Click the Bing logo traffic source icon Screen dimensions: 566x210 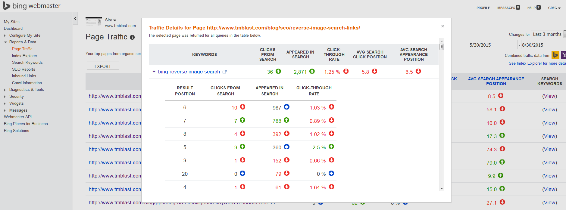[555, 55]
